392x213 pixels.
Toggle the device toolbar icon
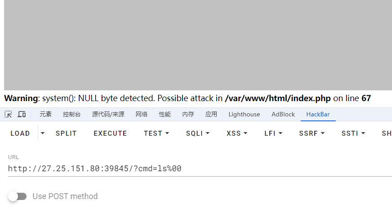tap(22, 115)
